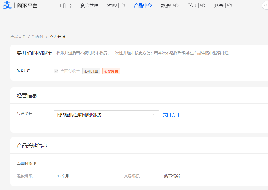Viewport: 268px width, 190px height.
Task: Click the 12个月 refund period value
Action: point(62,176)
